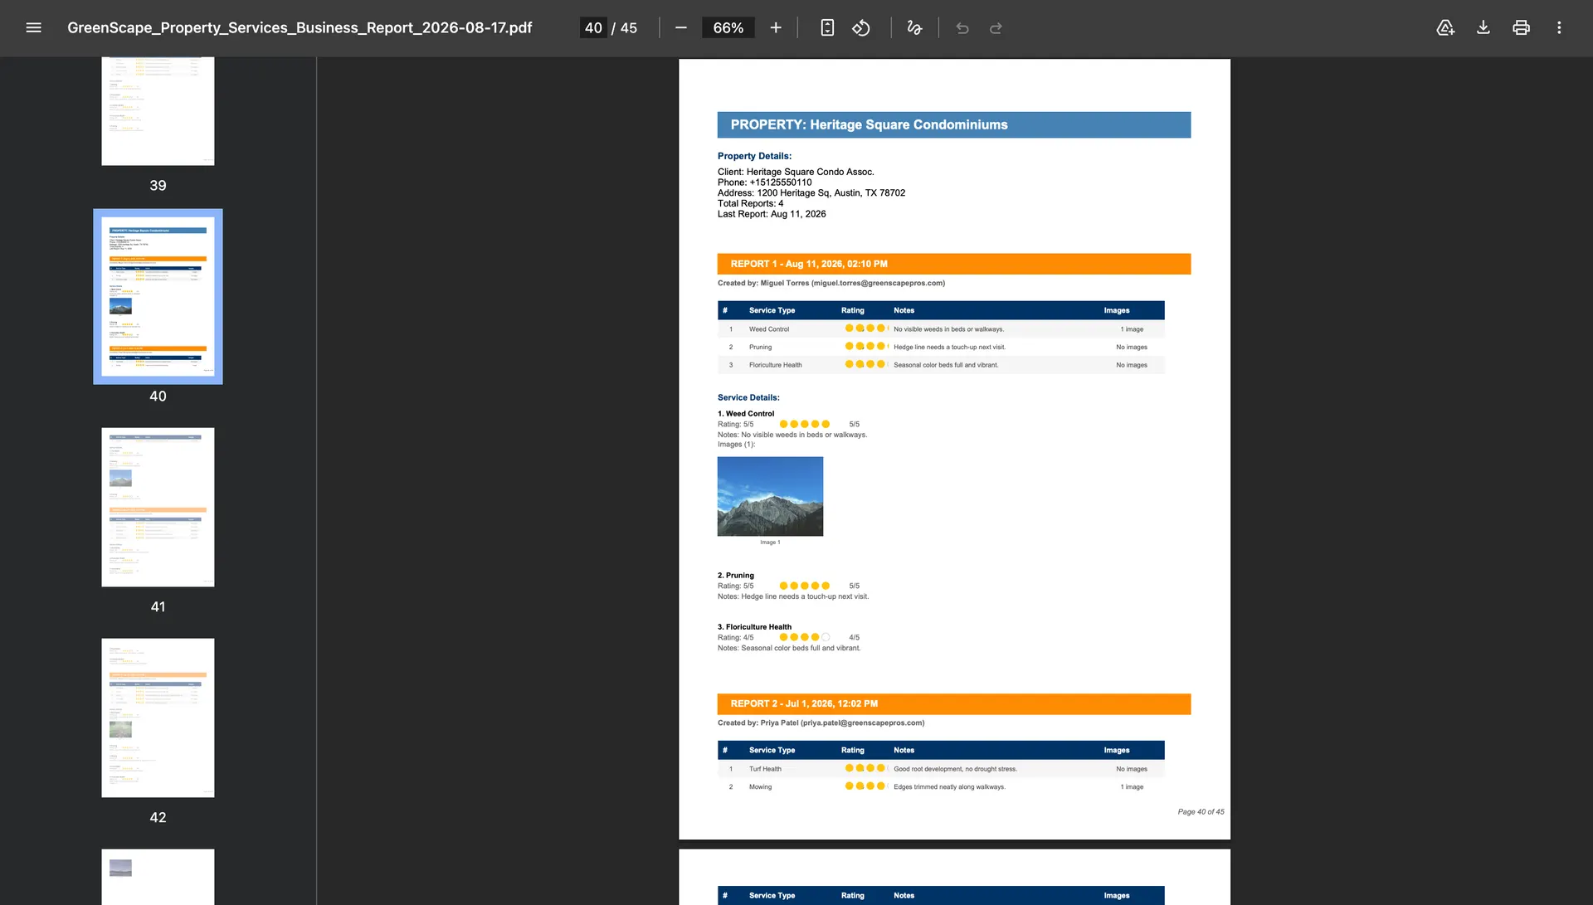
Task: Click the 3. Floriculture Health section heading
Action: click(x=754, y=627)
